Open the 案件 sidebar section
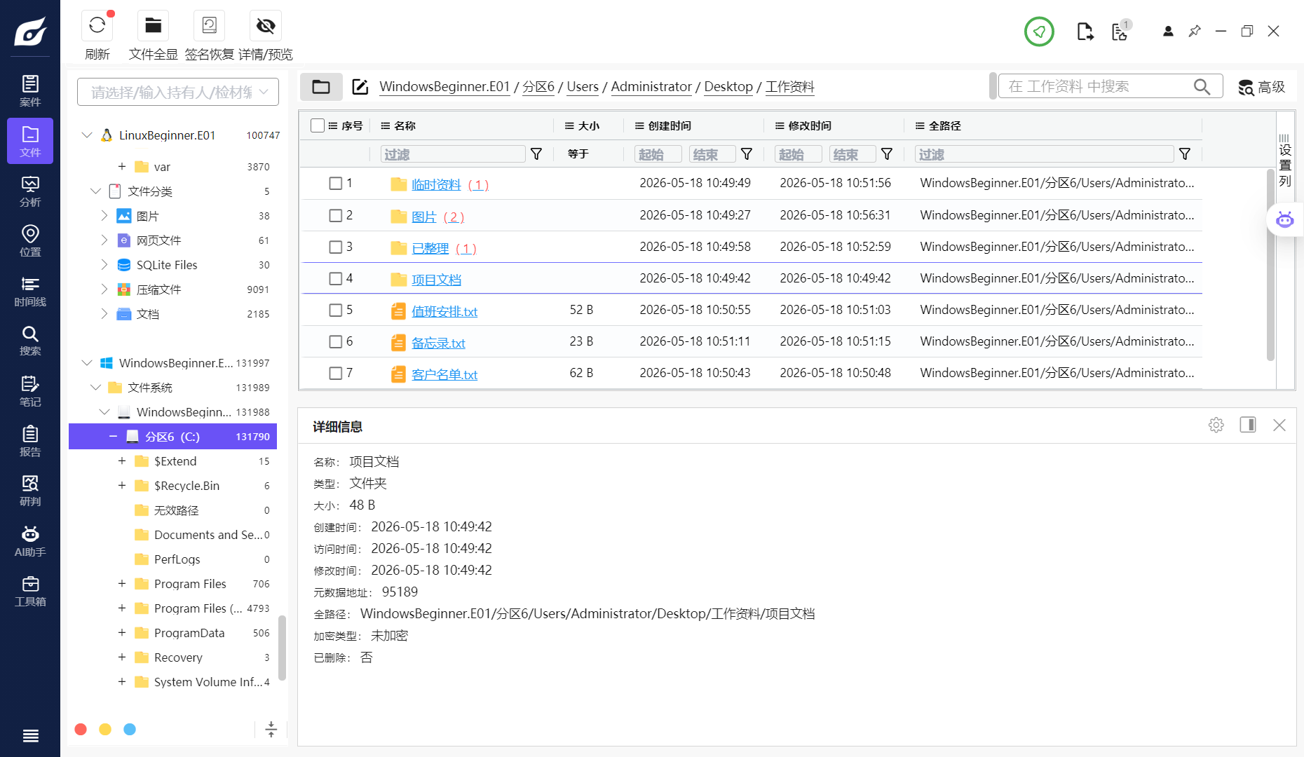The width and height of the screenshot is (1304, 757). tap(30, 91)
